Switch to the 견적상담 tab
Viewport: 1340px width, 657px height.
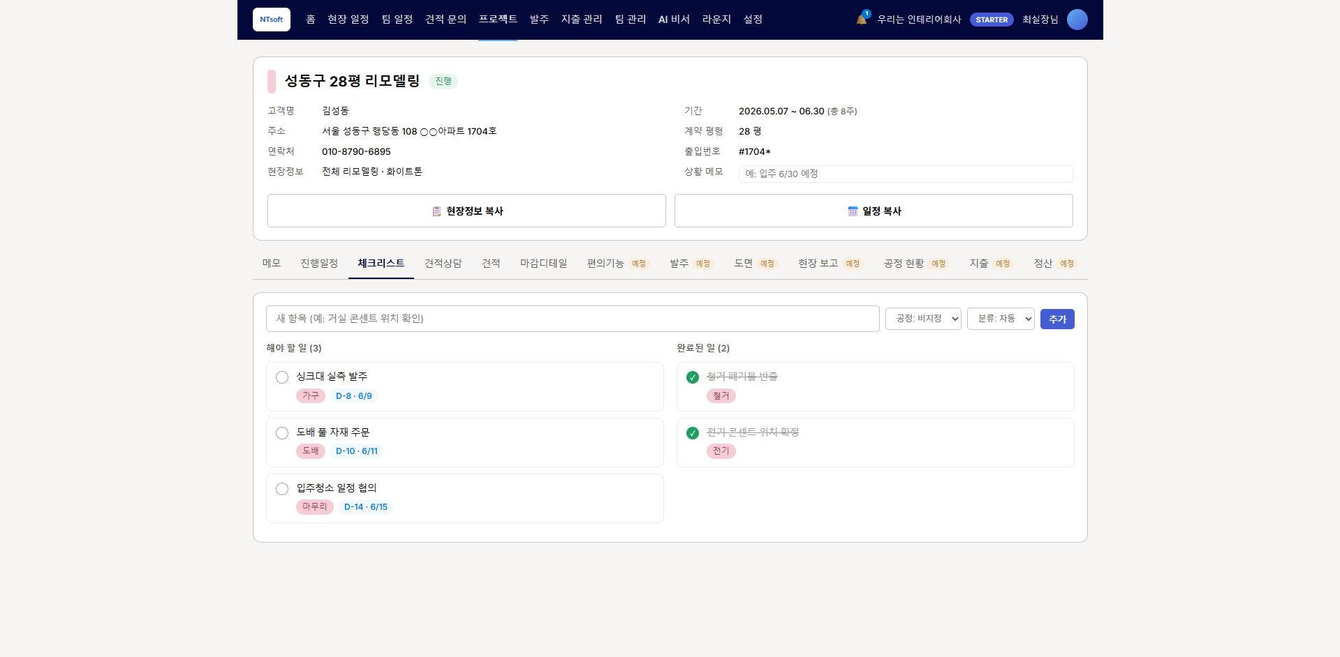443,264
